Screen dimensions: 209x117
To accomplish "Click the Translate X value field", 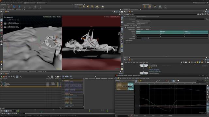I will pos(148,31).
